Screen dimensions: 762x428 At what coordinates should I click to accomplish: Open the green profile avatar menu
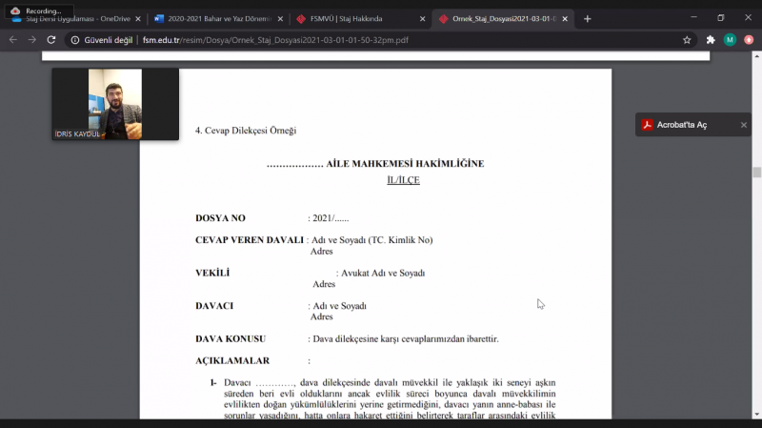(730, 40)
